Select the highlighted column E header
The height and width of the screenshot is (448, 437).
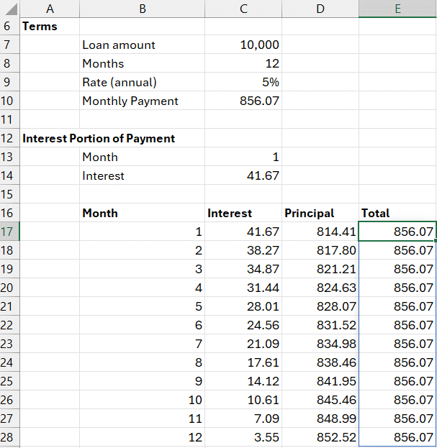click(397, 9)
